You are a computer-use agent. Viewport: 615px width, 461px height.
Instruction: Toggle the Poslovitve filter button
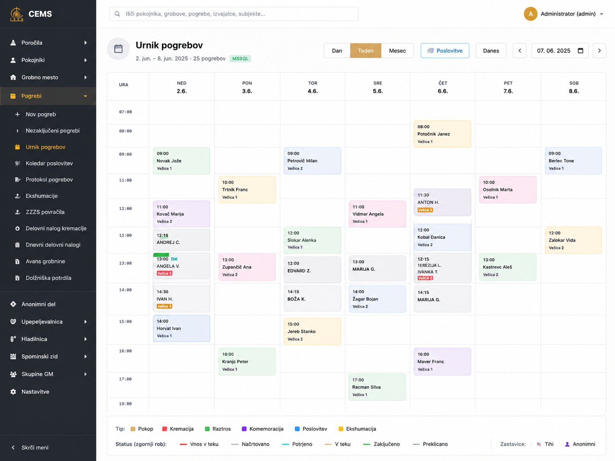tap(445, 51)
